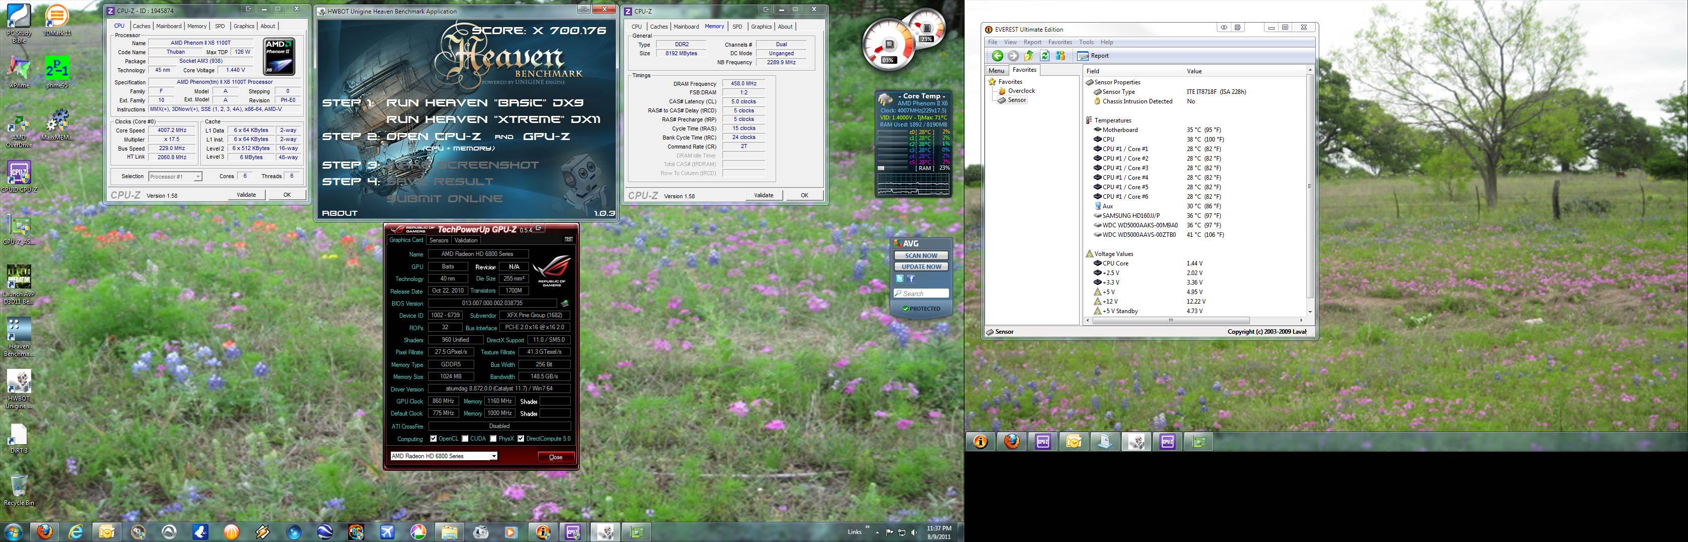Switch to the Menu tab in EVEREST
This screenshot has width=1688, height=542.
click(x=996, y=71)
